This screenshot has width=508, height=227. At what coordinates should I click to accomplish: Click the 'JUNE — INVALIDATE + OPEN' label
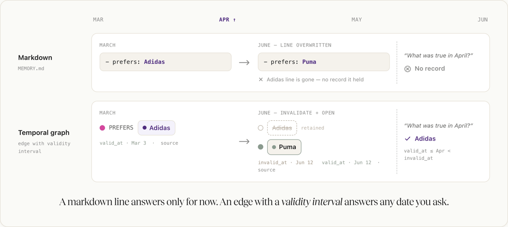pyautogui.click(x=296, y=113)
